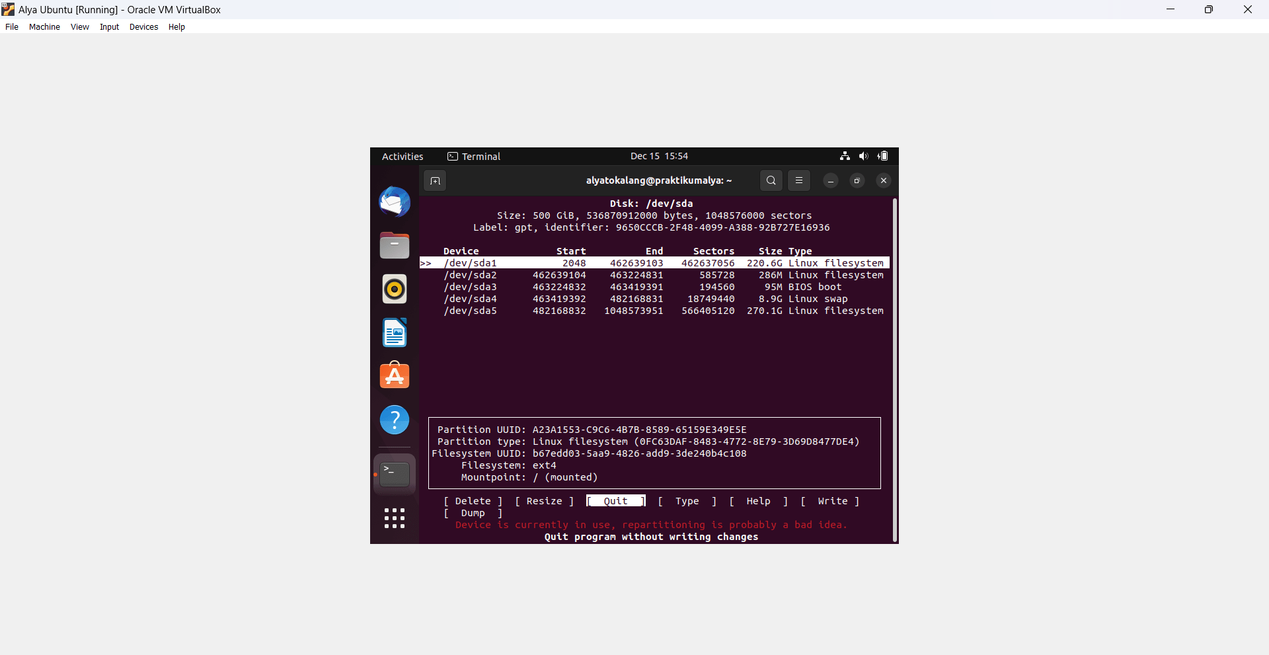Maximize the VirtualBox window
The height and width of the screenshot is (655, 1269).
point(1209,9)
